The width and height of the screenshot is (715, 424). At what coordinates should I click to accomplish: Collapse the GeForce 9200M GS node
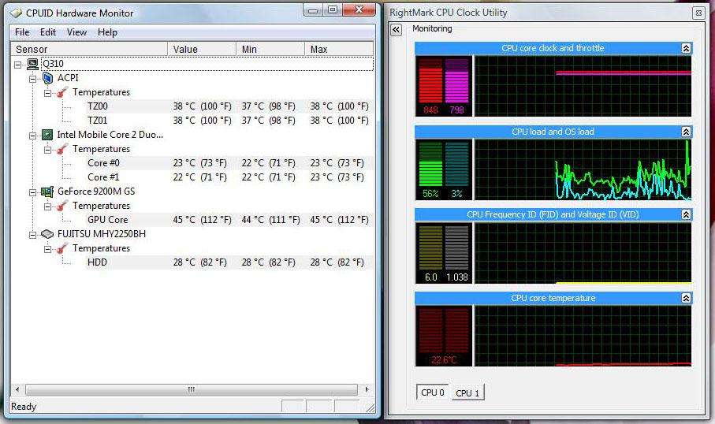32,192
